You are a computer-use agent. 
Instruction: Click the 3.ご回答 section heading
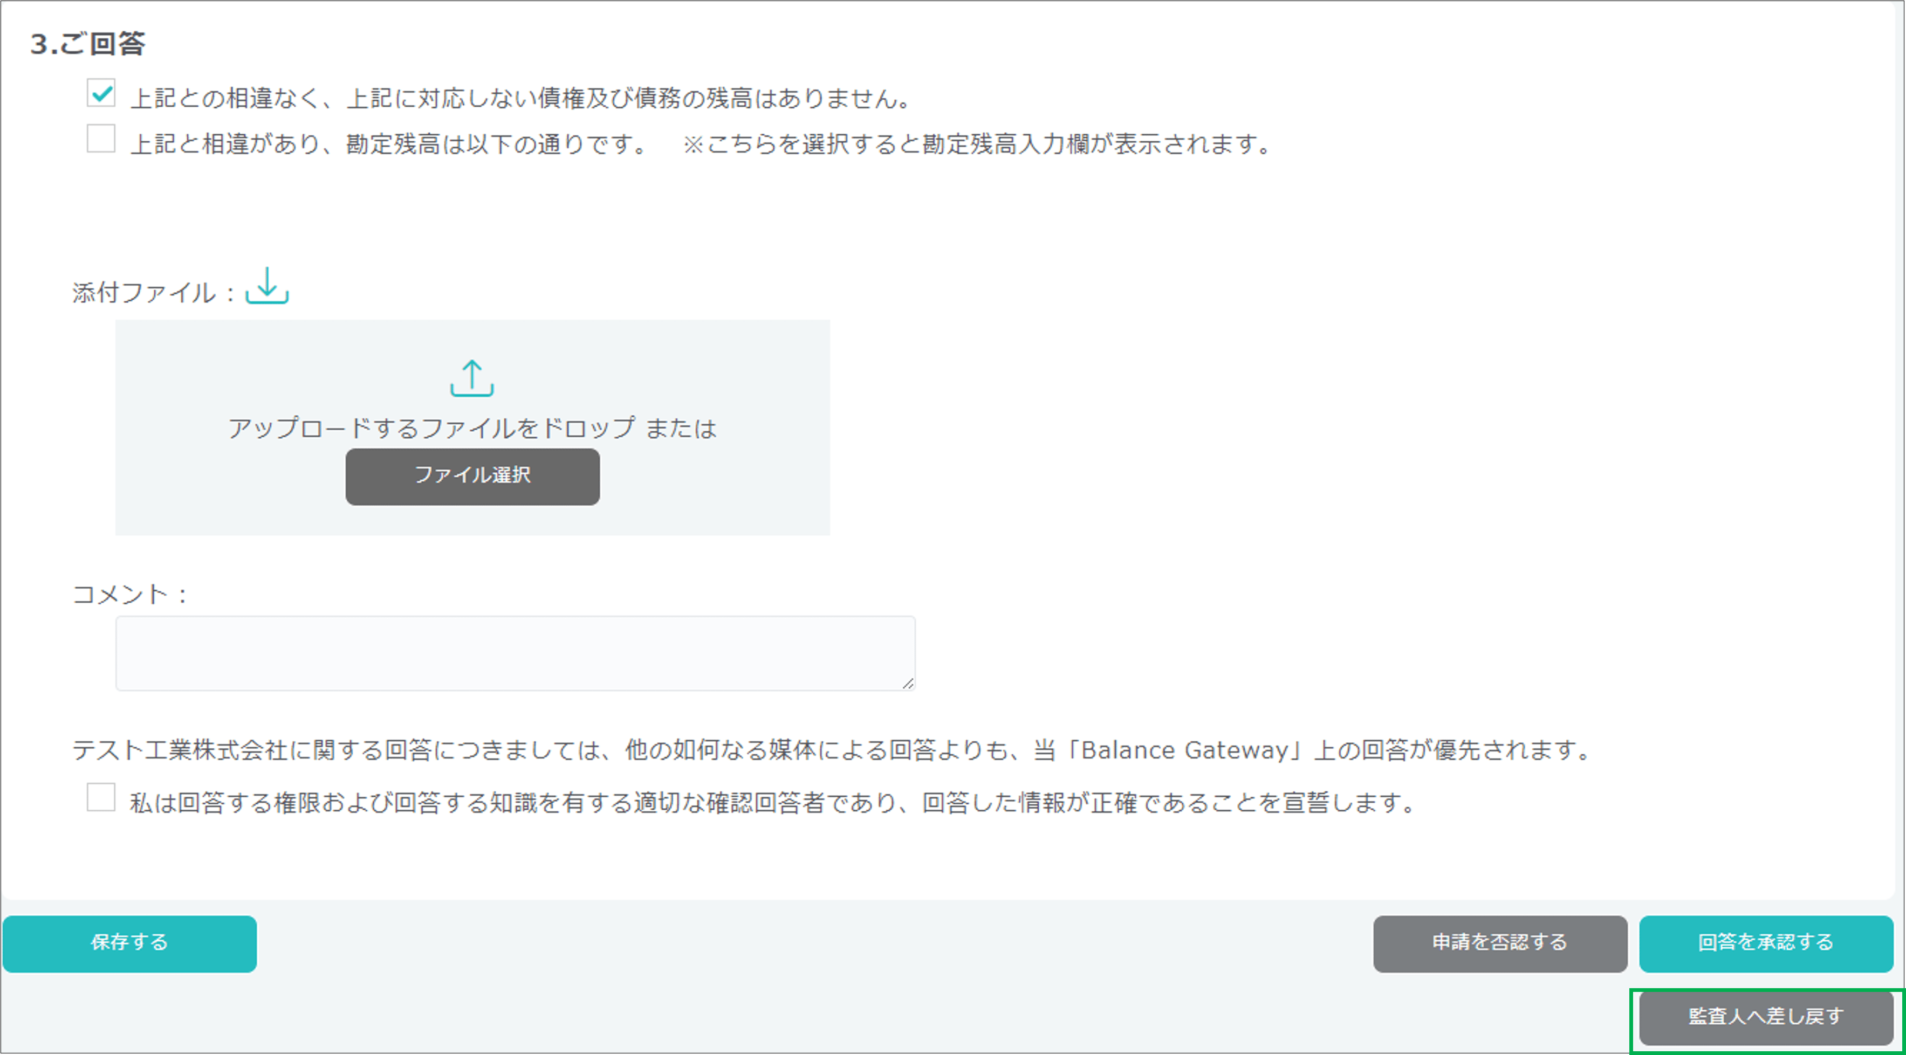point(87,44)
